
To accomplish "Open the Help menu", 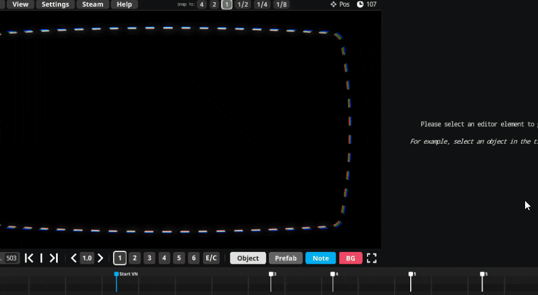I will pos(124,4).
